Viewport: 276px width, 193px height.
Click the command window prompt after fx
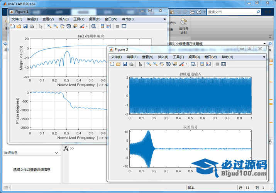point(72,149)
